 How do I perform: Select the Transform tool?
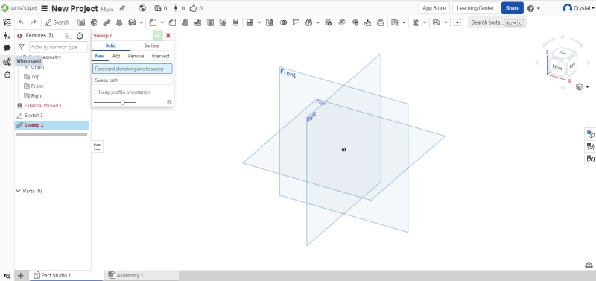308,22
